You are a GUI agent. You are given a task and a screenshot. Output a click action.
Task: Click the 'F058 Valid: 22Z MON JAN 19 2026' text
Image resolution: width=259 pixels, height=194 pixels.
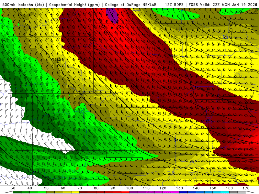pos(223,5)
